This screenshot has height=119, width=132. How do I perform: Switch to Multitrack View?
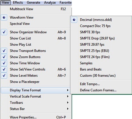36,9
